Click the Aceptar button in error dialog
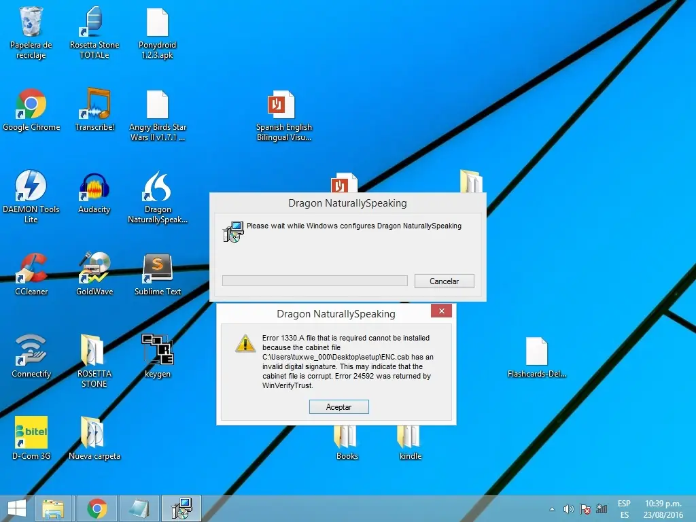The image size is (696, 522). 338,406
